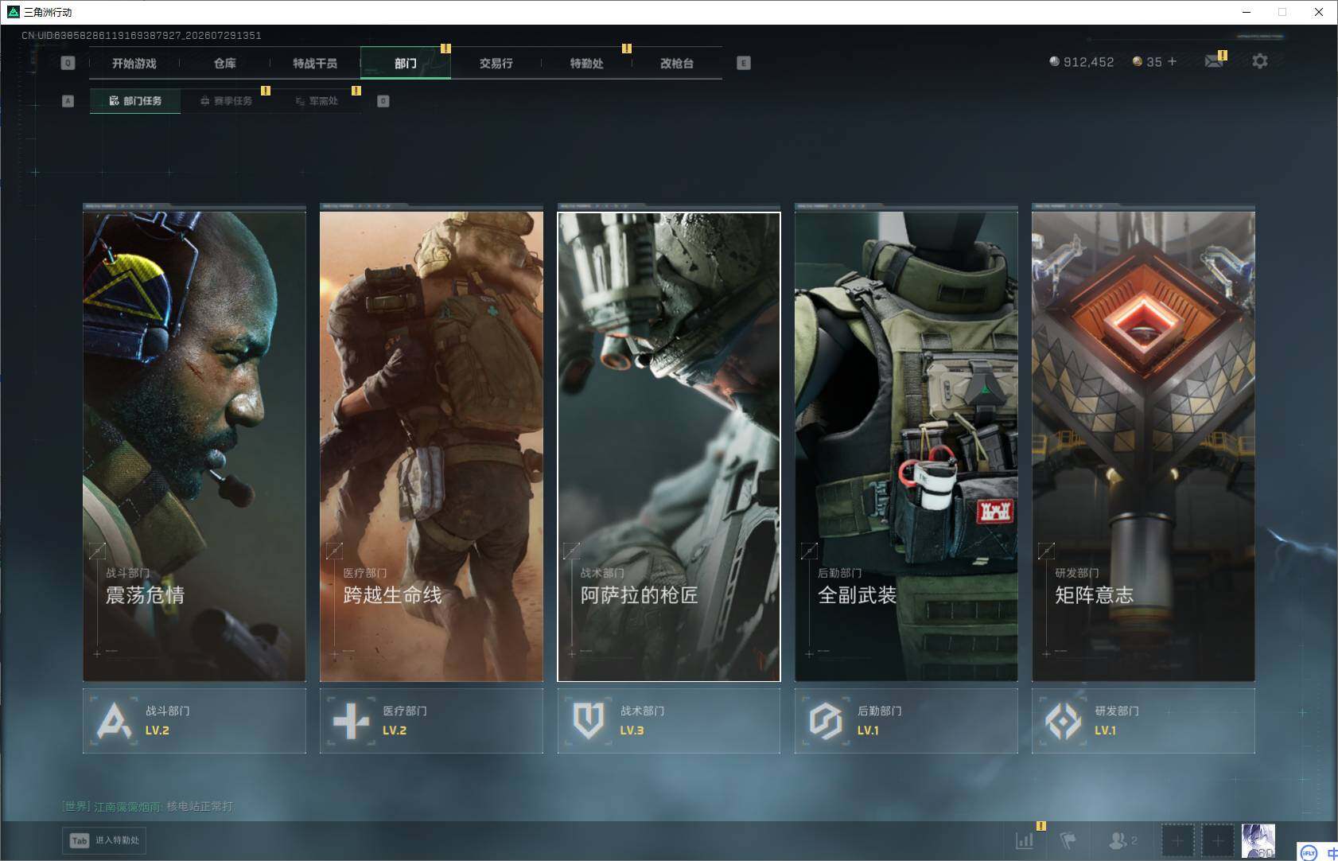Click the A key hint icon
The image size is (1338, 861).
click(x=68, y=101)
